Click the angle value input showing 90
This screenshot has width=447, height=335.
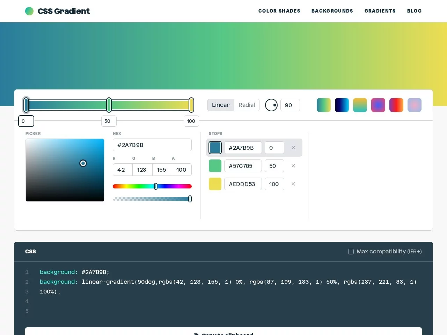coord(290,105)
